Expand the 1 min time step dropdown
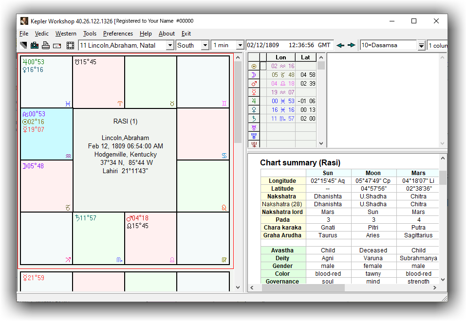466x321 pixels. pyautogui.click(x=240, y=45)
